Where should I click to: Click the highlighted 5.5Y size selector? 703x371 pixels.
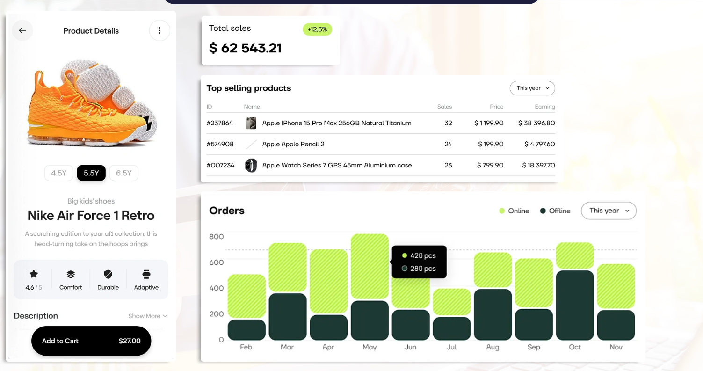click(x=91, y=173)
